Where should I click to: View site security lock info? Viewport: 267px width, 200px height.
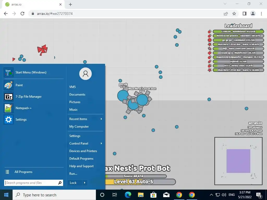coord(33,14)
